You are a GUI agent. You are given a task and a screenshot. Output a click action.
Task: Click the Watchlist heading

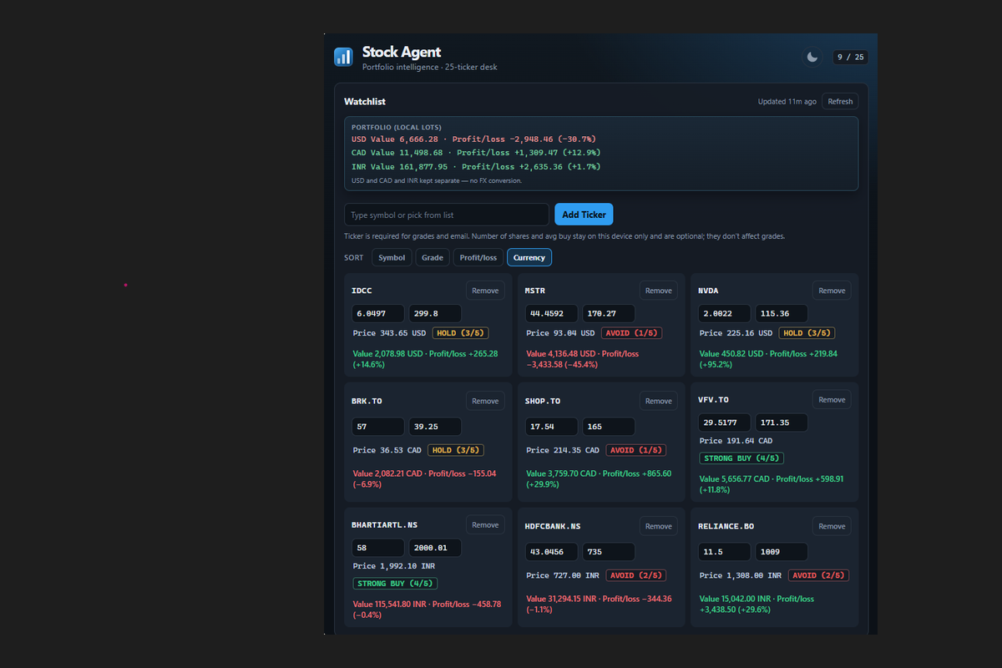click(365, 102)
